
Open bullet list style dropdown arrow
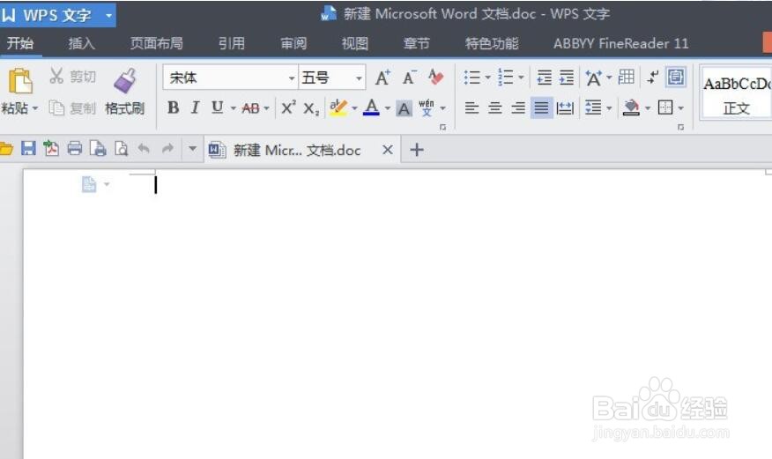point(487,78)
